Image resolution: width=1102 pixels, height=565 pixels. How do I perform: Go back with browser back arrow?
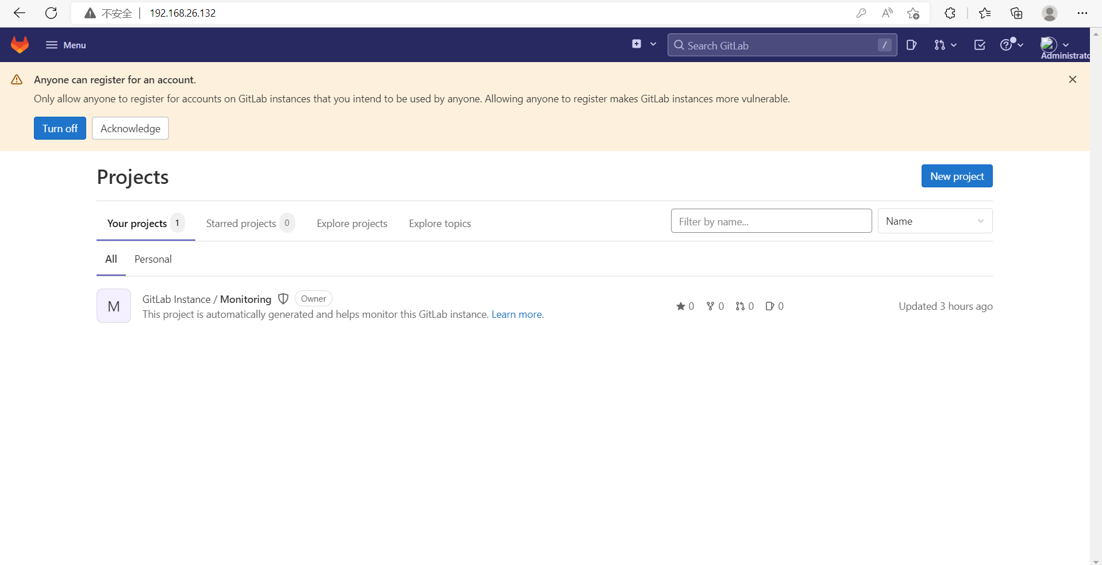click(x=20, y=13)
